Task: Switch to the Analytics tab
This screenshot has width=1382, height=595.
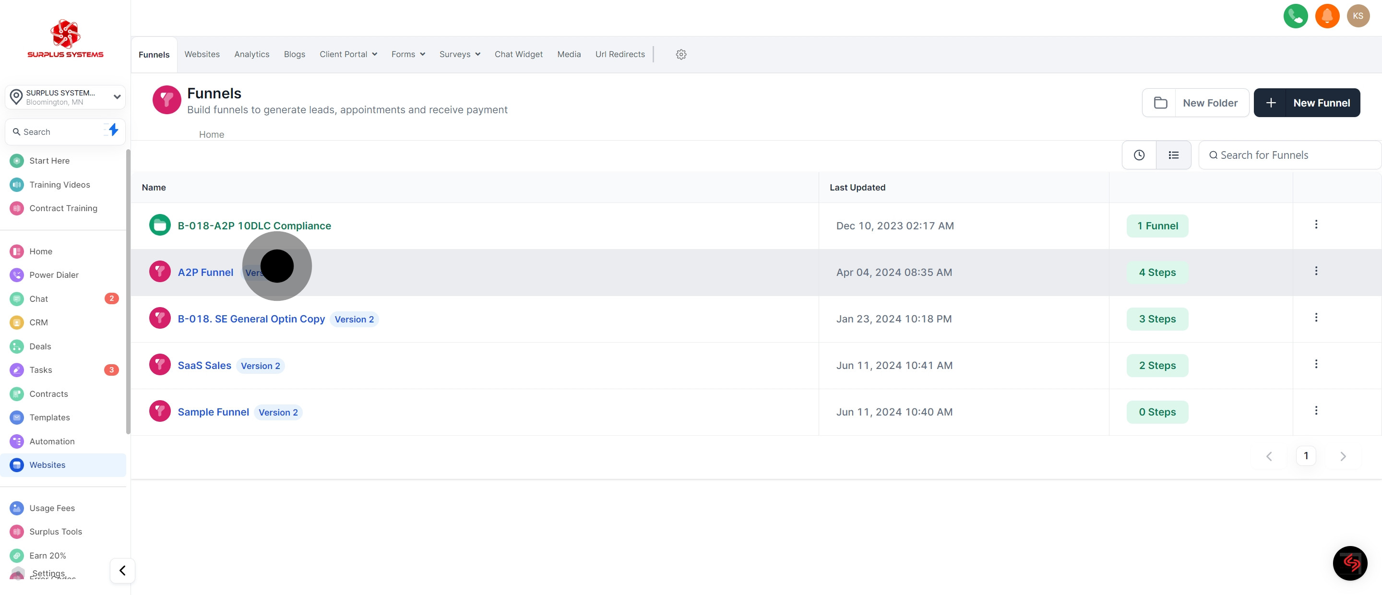Action: tap(251, 54)
